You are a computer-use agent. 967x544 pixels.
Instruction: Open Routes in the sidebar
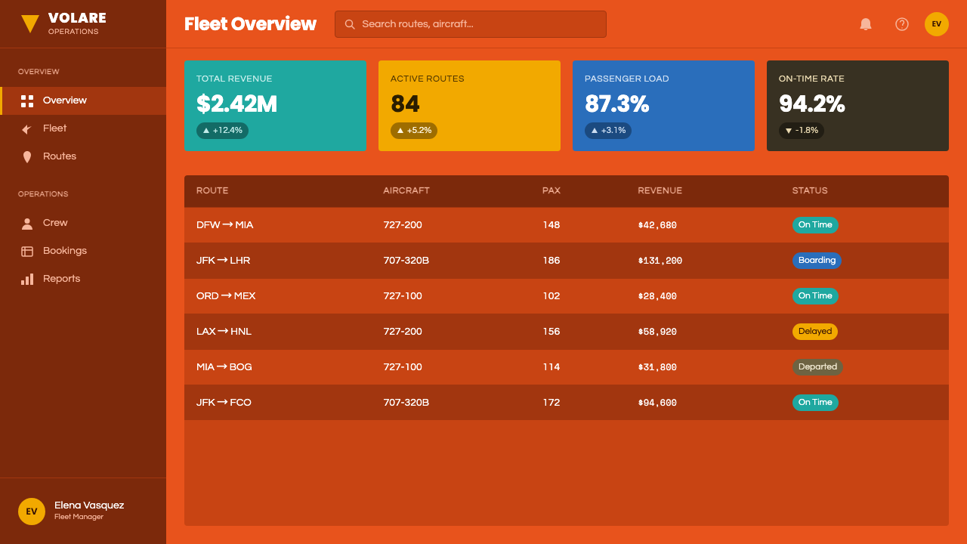click(83, 156)
